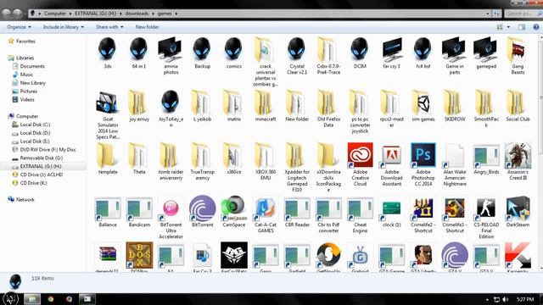Open the Include in library dropdown
The image size is (543, 305).
64,27
